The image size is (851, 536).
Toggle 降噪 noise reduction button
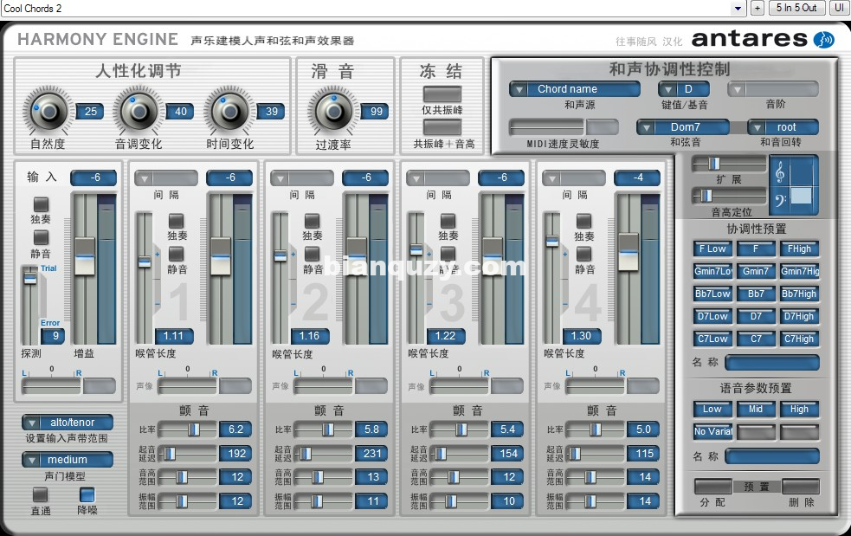pyautogui.click(x=87, y=494)
